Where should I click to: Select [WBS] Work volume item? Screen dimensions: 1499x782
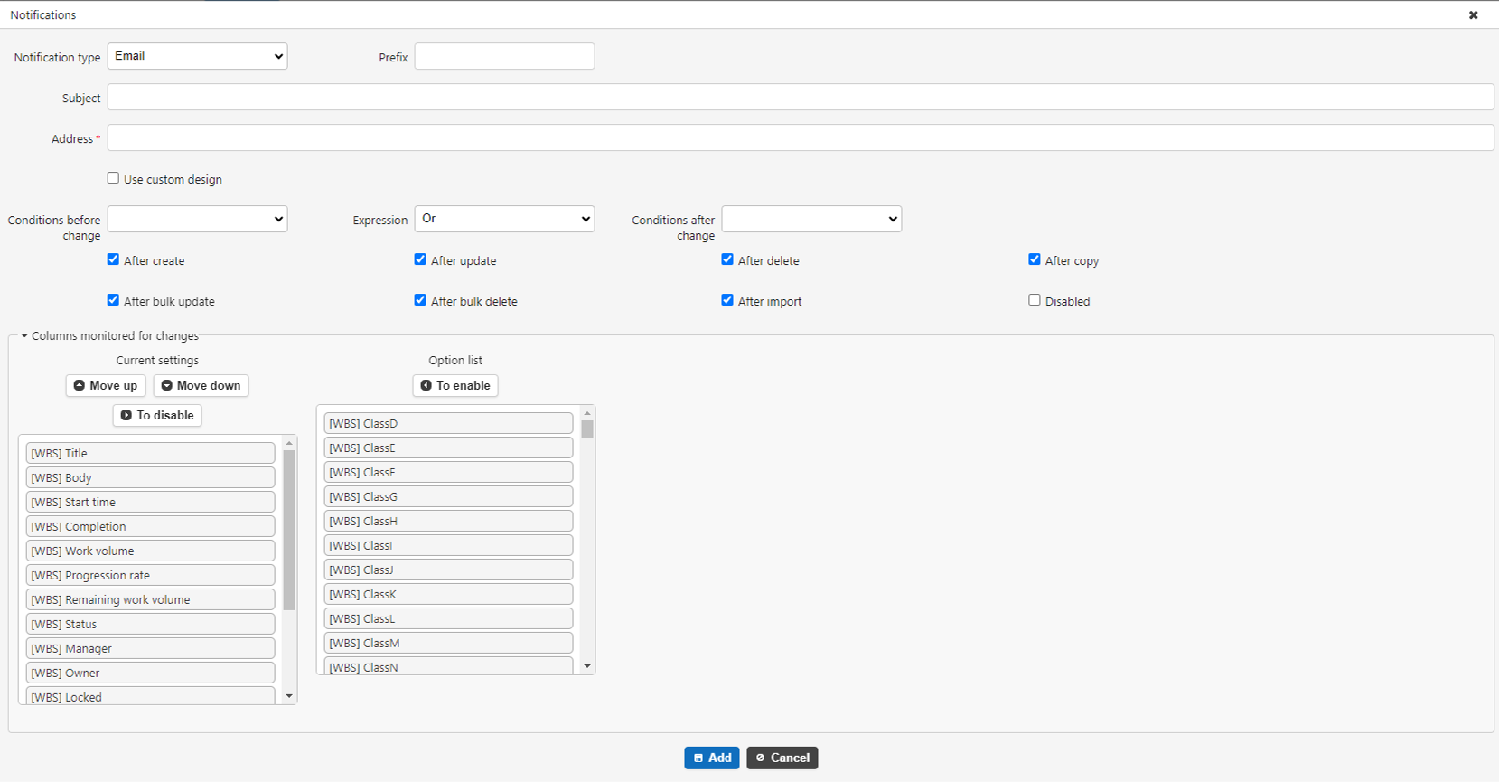pos(150,551)
